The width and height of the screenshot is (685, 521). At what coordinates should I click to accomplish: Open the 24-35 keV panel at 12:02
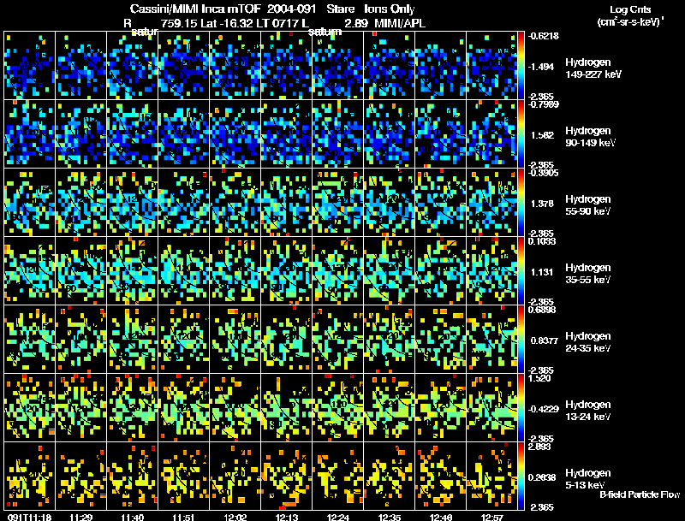[235, 340]
